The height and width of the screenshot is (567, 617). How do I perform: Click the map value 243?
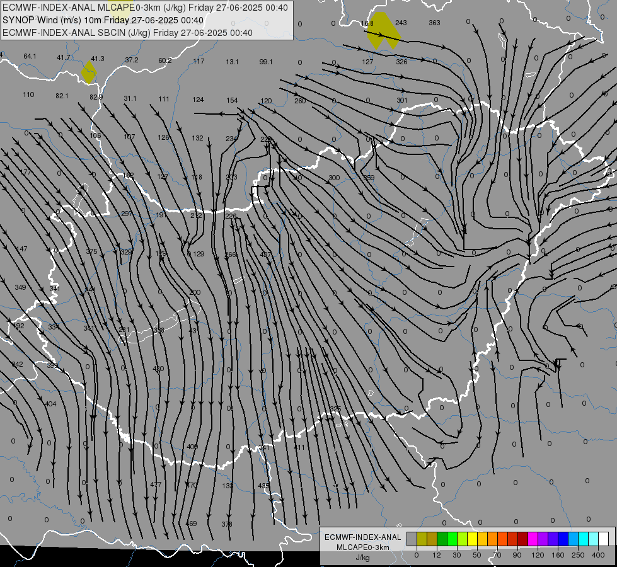point(401,23)
